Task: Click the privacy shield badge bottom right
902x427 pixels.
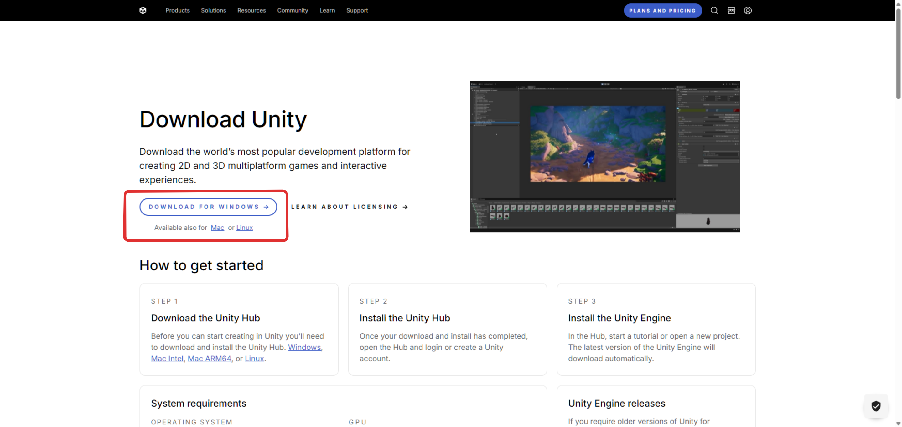Action: tap(876, 406)
